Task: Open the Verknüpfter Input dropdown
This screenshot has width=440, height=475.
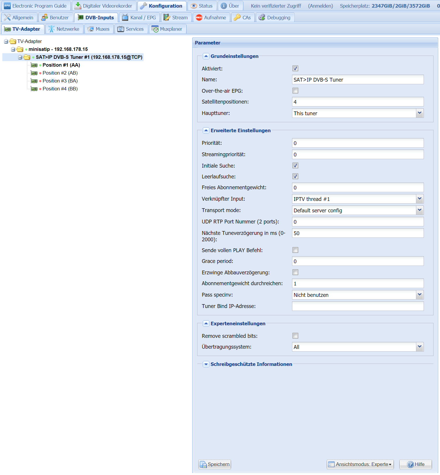Action: tap(419, 199)
